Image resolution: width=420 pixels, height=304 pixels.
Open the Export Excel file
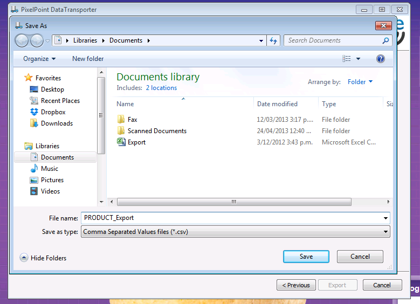coord(136,142)
